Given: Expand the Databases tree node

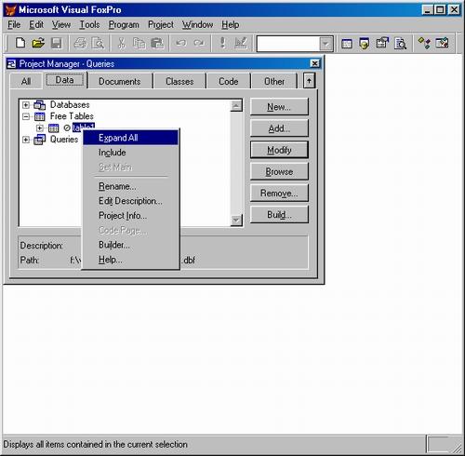Looking at the screenshot, I should click(26, 105).
